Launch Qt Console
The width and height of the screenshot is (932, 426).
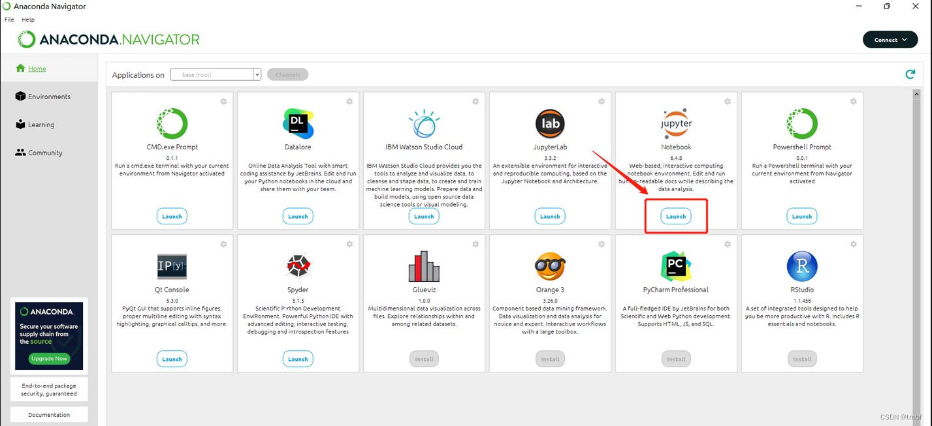[172, 359]
